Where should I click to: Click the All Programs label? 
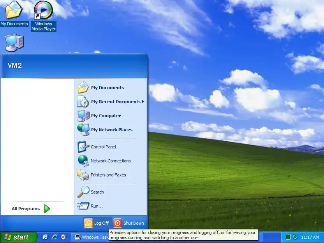(26, 209)
